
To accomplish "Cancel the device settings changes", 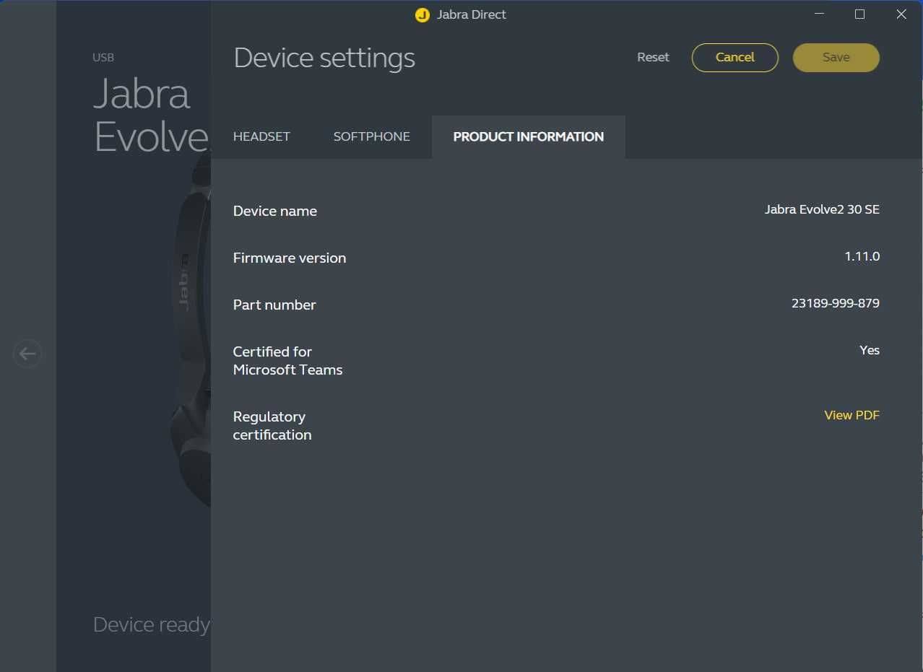I will [x=734, y=58].
